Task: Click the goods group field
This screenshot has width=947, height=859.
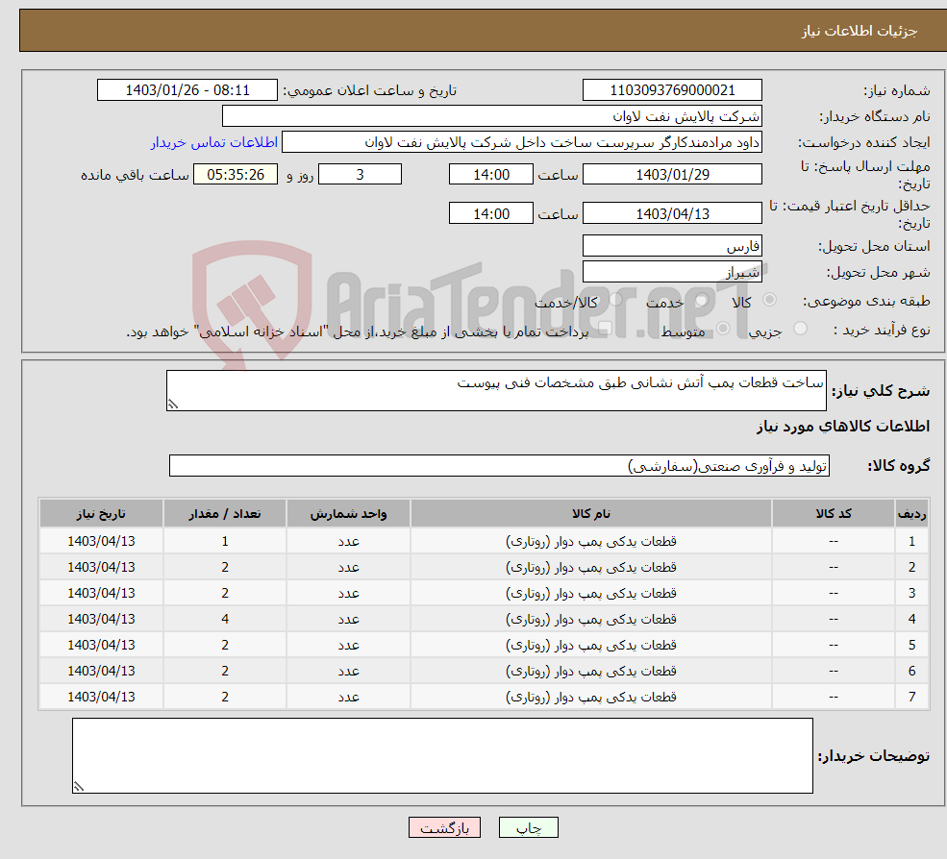Action: coord(500,465)
